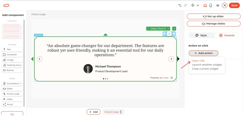Choose Open URL from action menu
Image resolution: width=243 pixels, height=116 pixels.
[x=198, y=61]
